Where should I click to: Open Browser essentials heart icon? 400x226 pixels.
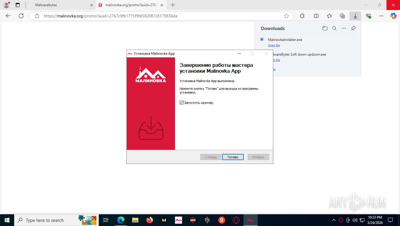click(x=368, y=16)
